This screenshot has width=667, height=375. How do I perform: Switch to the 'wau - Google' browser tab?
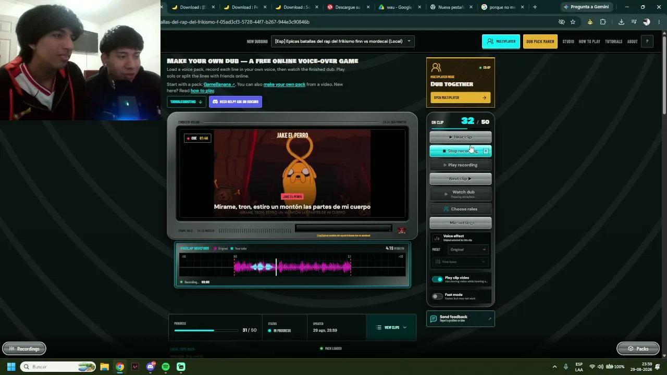400,7
